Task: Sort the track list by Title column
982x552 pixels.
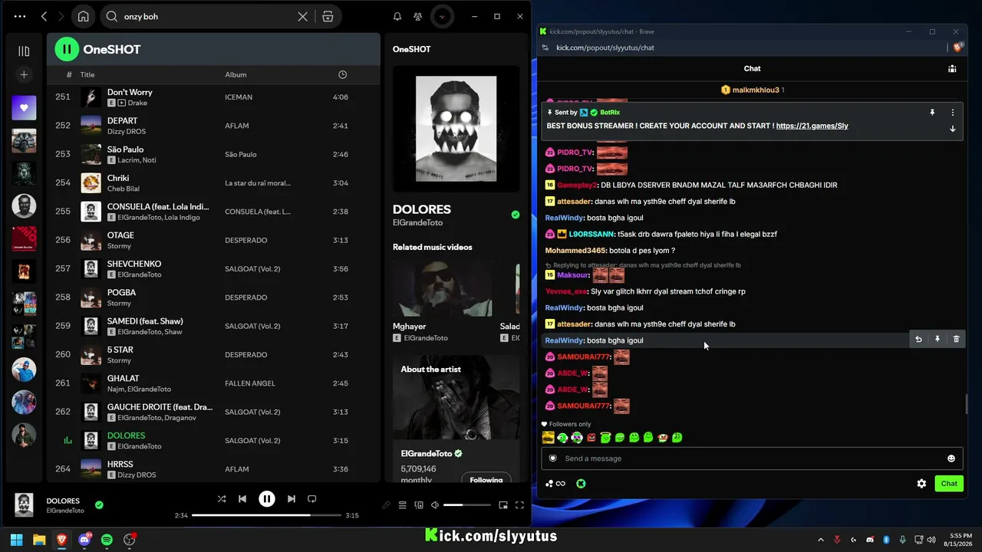Action: [x=87, y=75]
